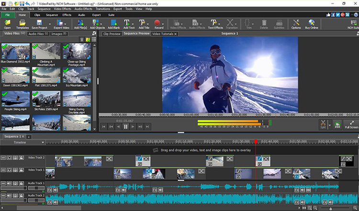Click the zoom-to-fit timeline icon
The width and height of the screenshot is (359, 211).
click(304, 208)
